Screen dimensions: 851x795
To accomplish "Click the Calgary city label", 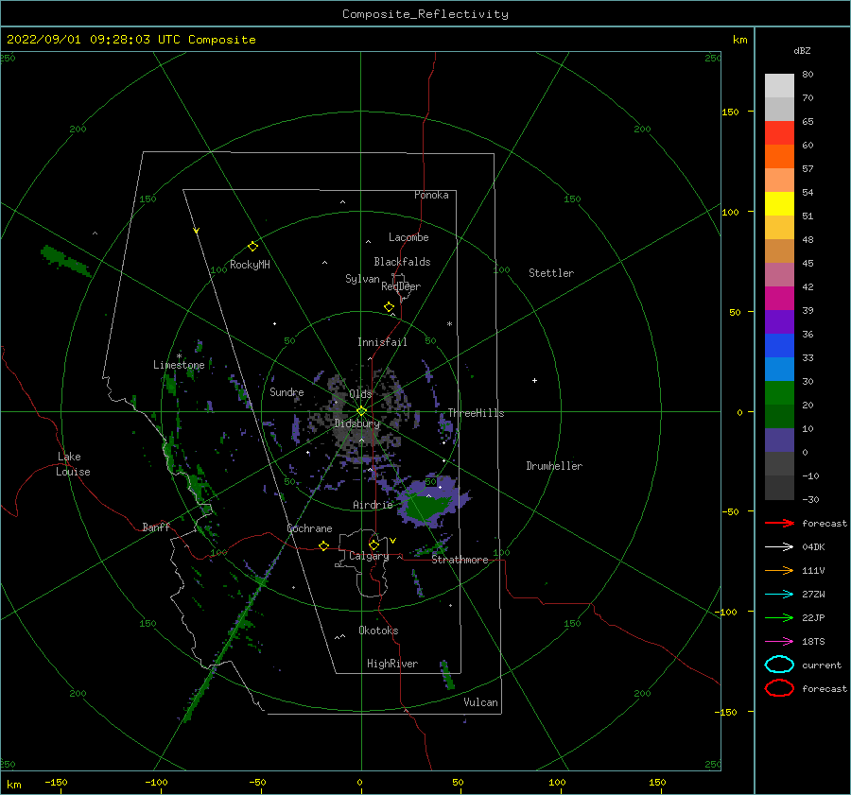I will [x=369, y=556].
